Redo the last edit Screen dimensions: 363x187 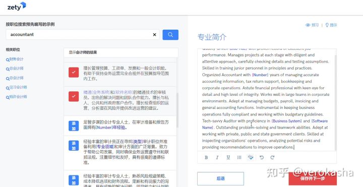272,158
